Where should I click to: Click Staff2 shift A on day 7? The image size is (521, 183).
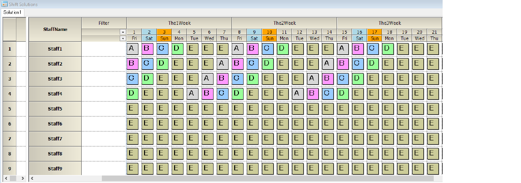[222, 64]
